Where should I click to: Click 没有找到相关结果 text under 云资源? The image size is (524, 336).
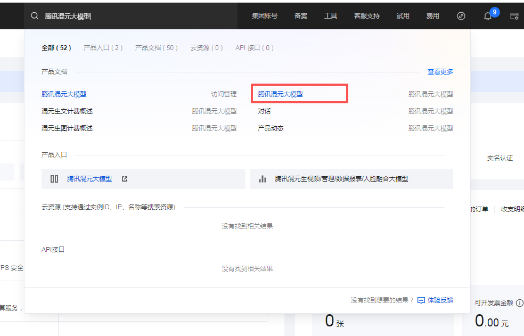point(247,226)
